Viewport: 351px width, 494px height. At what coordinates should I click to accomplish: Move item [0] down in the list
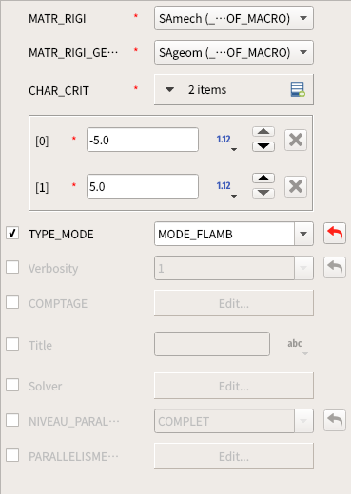click(263, 146)
